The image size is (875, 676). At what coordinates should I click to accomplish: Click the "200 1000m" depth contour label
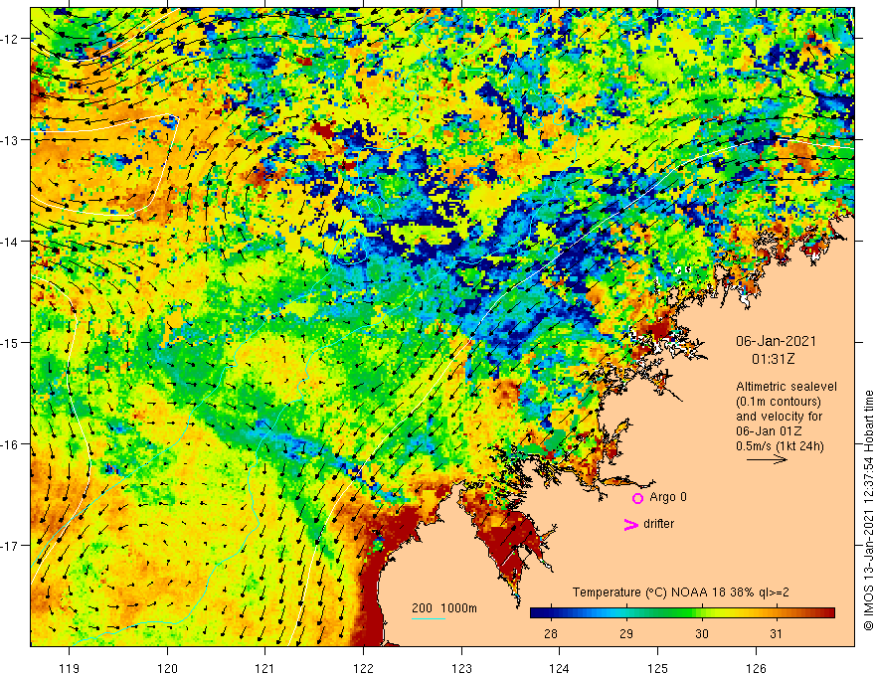[x=444, y=608]
